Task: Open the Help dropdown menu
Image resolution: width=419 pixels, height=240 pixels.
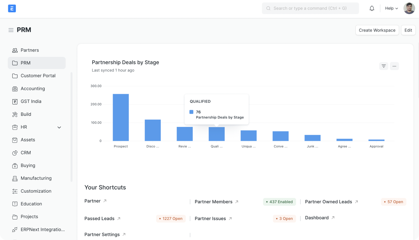Action: tap(391, 9)
